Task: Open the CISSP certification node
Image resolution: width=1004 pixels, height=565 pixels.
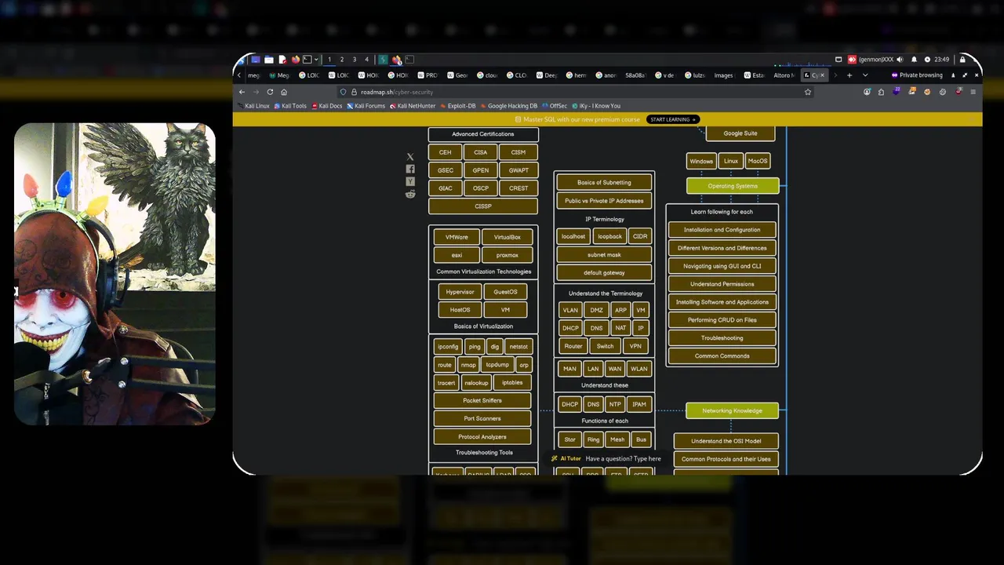Action: (483, 206)
